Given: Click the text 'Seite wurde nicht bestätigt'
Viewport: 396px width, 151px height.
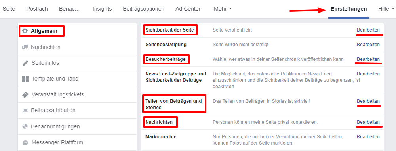Looking at the screenshot, I should click(240, 45).
